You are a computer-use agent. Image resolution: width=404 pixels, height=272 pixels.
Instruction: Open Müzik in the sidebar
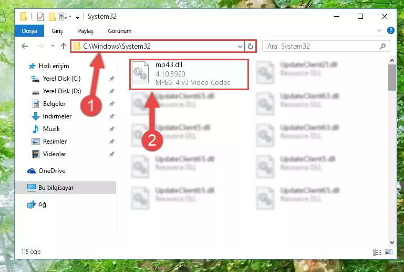point(46,129)
